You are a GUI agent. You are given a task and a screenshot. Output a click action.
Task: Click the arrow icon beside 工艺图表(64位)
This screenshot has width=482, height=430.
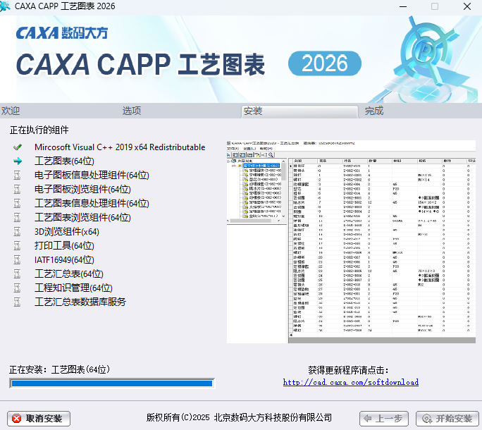[18, 161]
